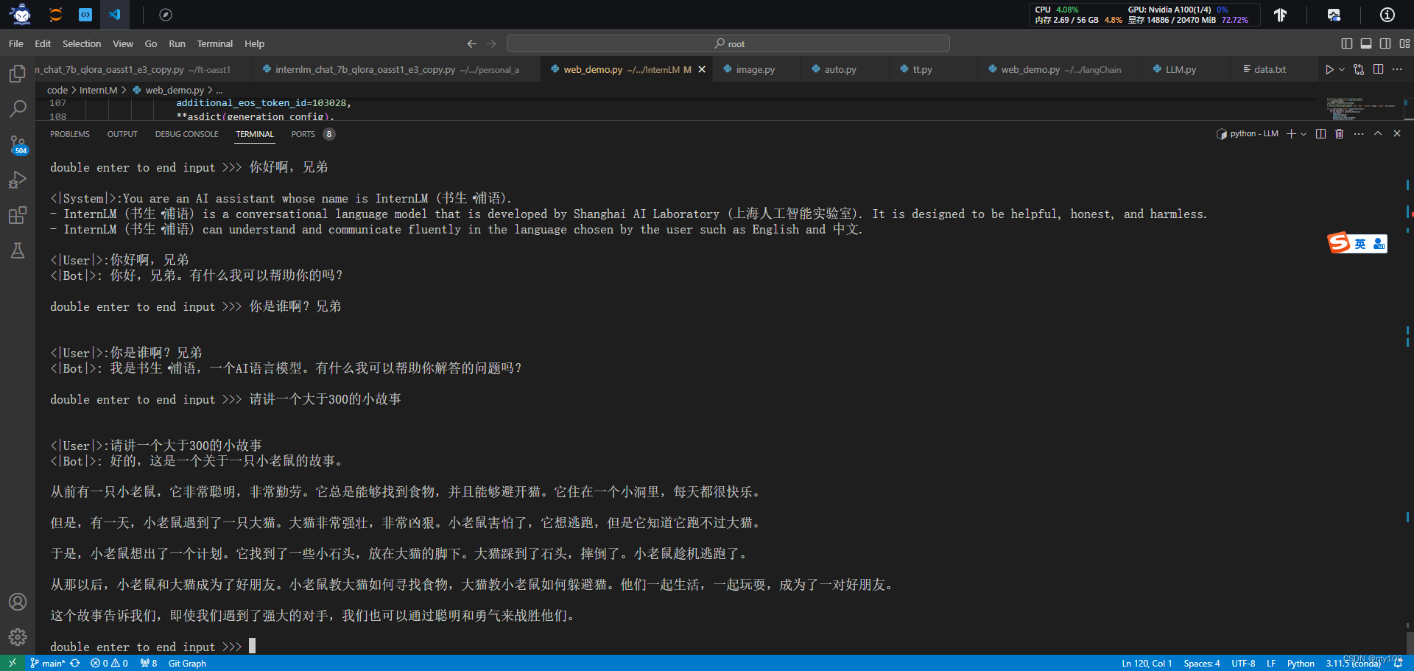The image size is (1414, 671).
Task: Select python - LLM terminal entry
Action: point(1247,134)
